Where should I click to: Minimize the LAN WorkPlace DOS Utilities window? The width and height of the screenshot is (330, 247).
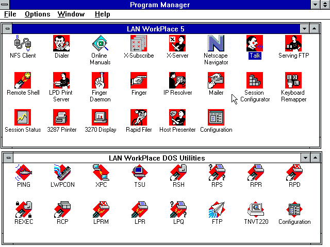coord(305,158)
